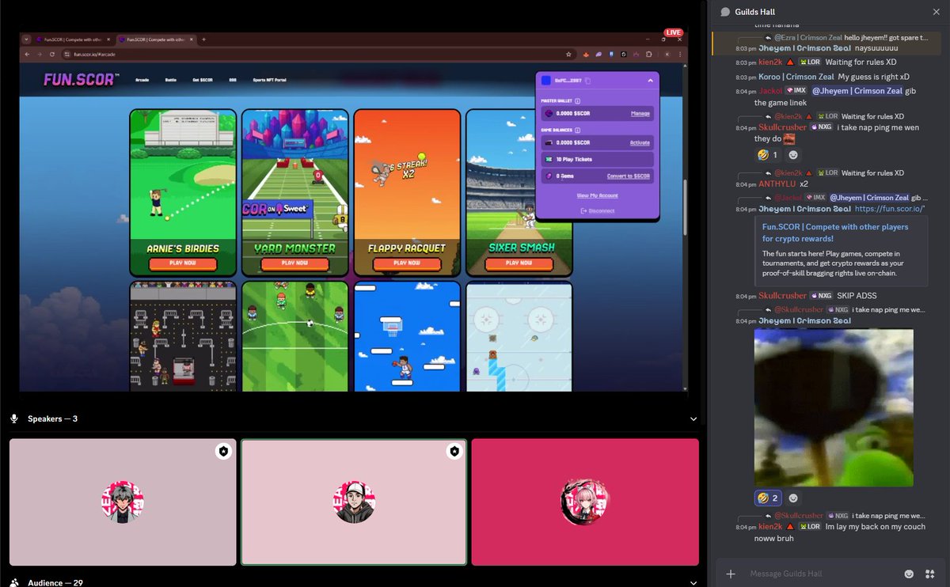Viewport: 950px width, 587px height.
Task: Collapse the Audience section chevron
Action: click(x=693, y=582)
